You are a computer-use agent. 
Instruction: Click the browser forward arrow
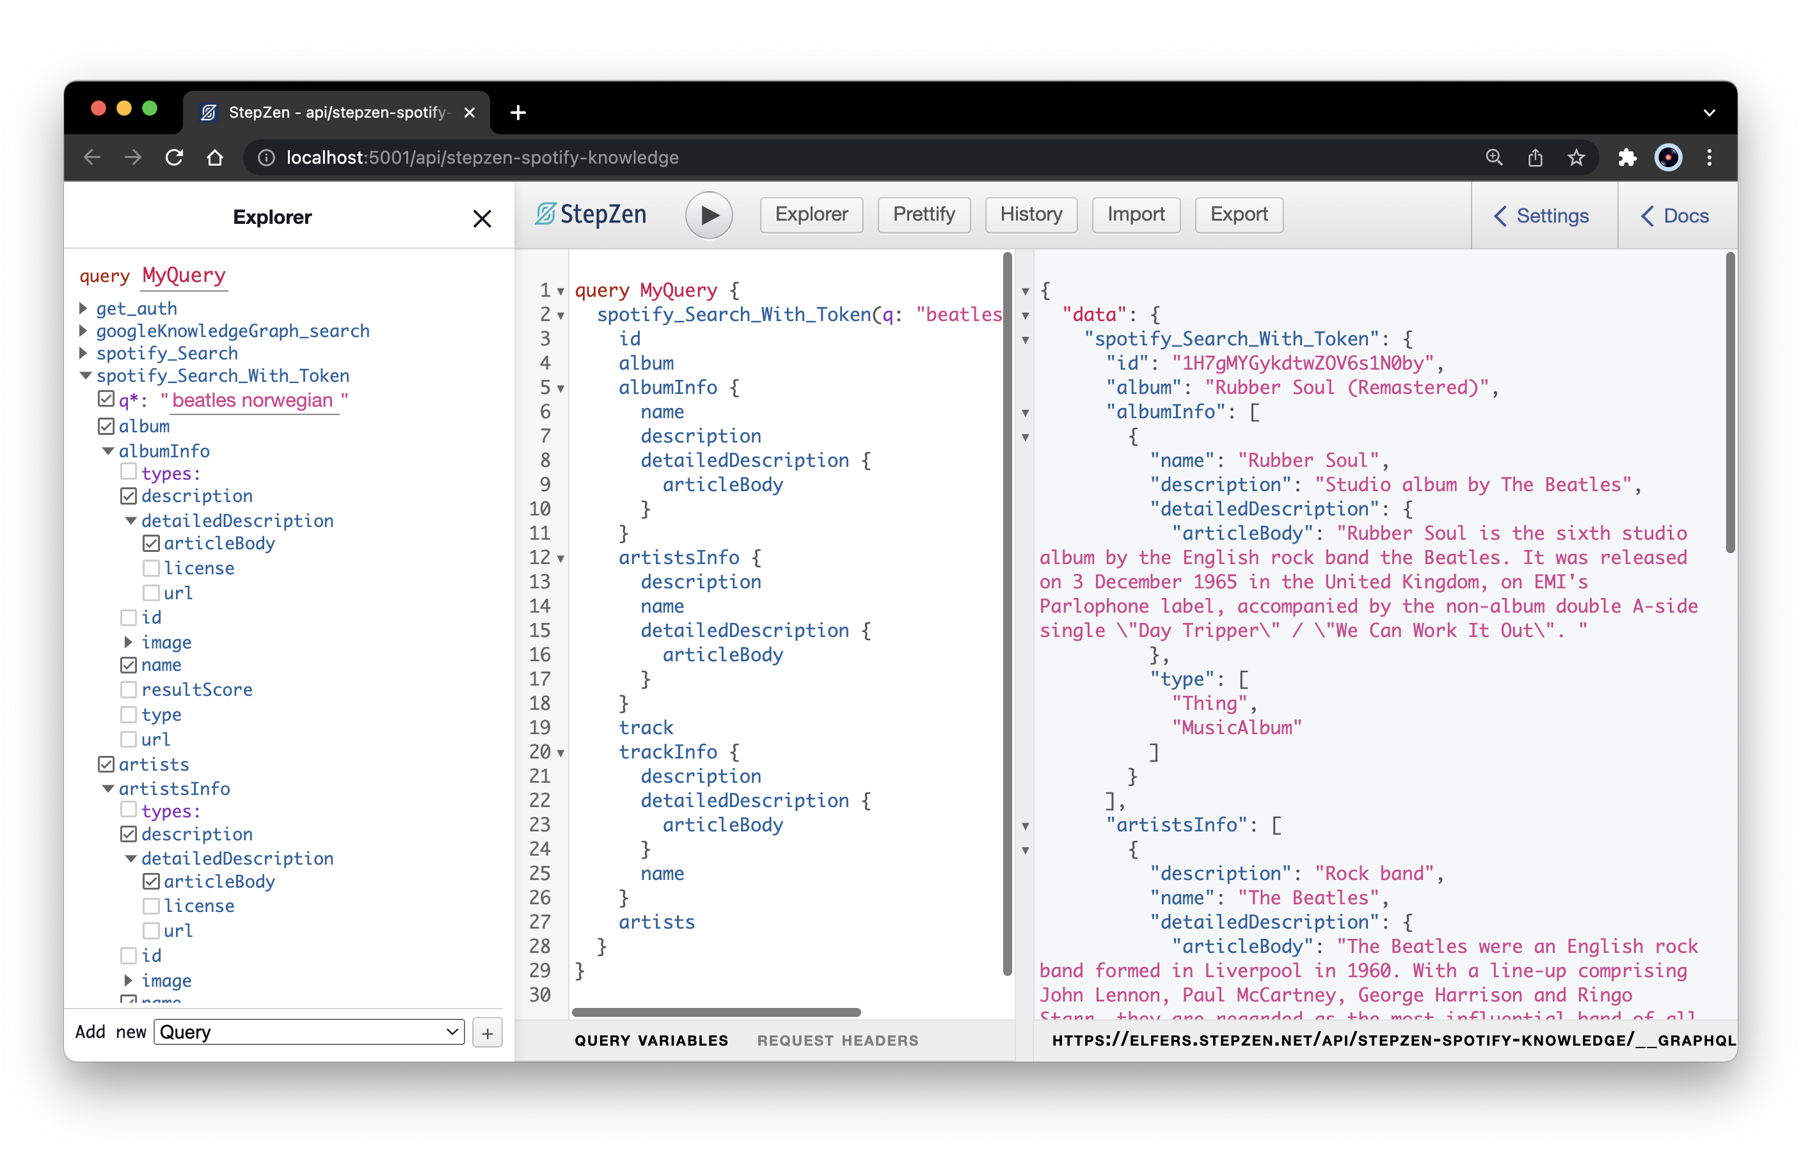point(133,157)
